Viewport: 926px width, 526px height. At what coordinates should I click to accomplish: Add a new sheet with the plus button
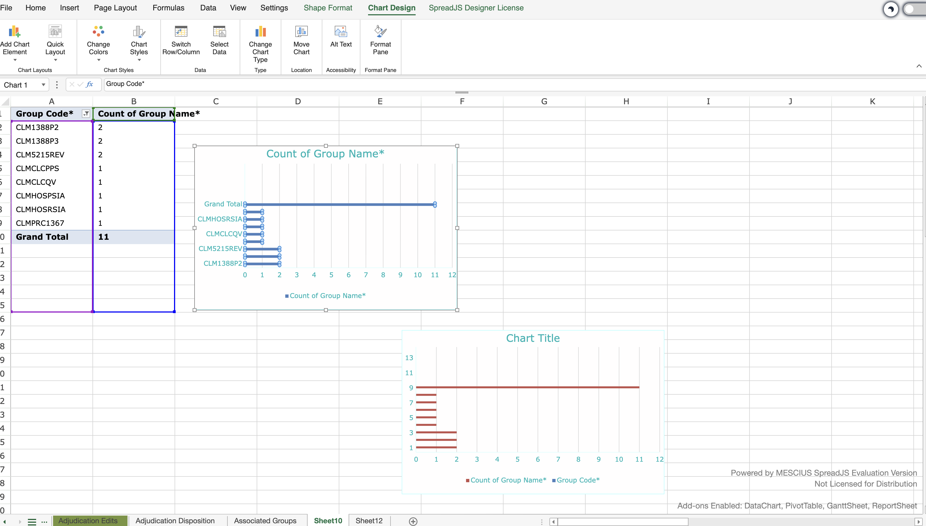coord(413,521)
